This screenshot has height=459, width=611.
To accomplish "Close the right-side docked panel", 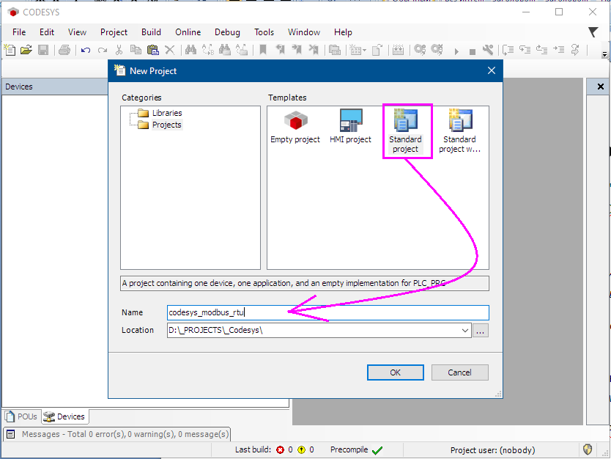I will click(x=601, y=87).
